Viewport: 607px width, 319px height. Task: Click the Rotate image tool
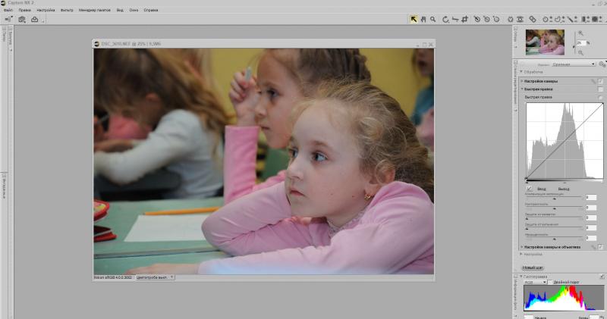[445, 19]
